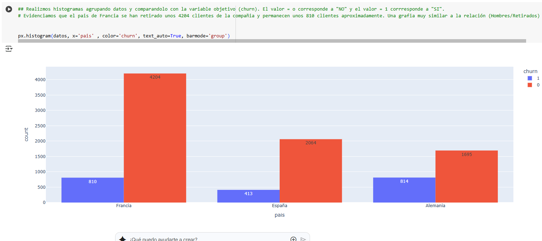This screenshot has width=542, height=241.
Task: Click the 500 y-axis tick label
Action: [x=41, y=187]
